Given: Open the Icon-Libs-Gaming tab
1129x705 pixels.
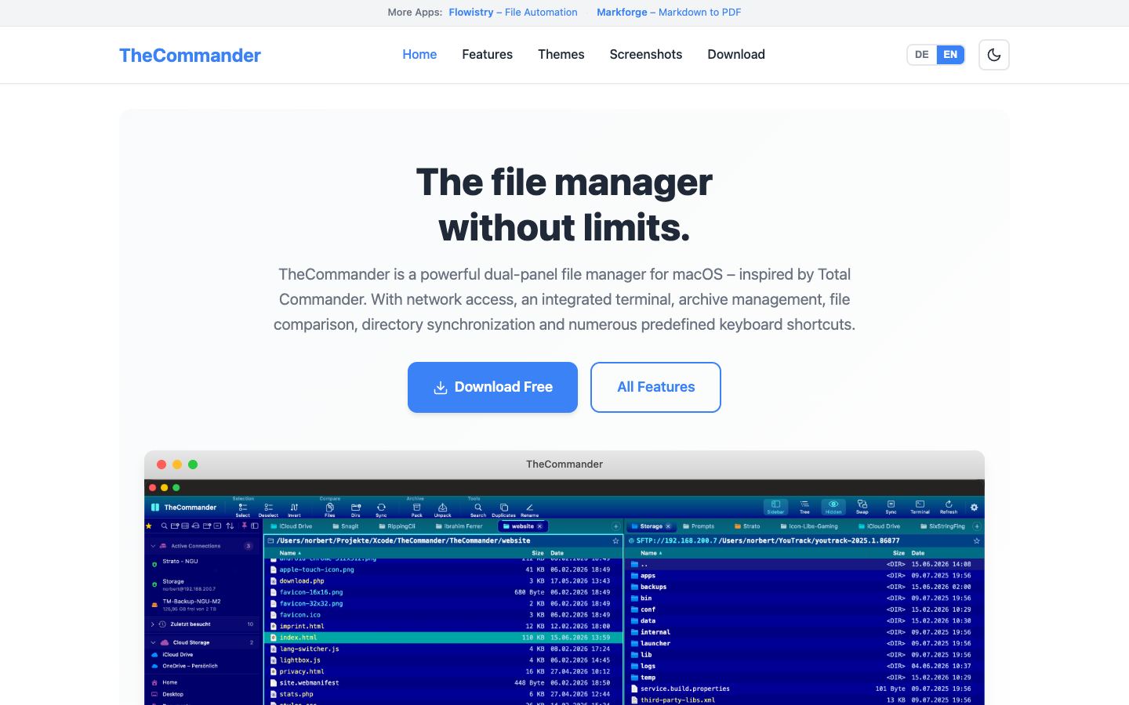Looking at the screenshot, I should coord(809,526).
